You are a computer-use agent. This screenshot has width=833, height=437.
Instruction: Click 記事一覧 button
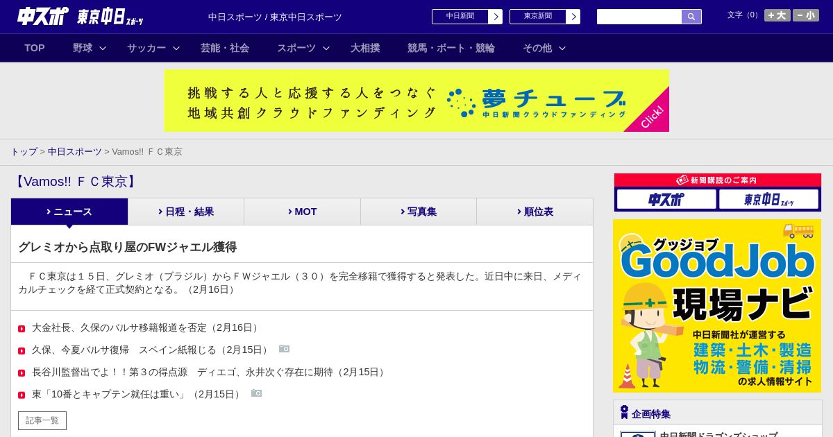[x=42, y=420]
